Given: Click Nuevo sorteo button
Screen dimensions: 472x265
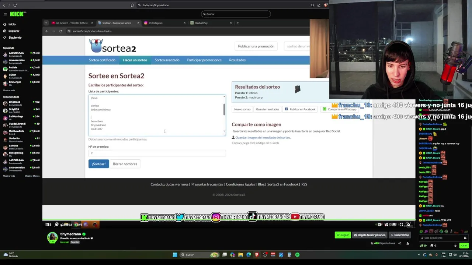Looking at the screenshot, I should pos(242,109).
